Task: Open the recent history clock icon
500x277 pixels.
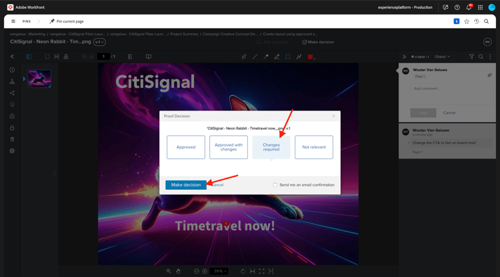Action: point(477,21)
